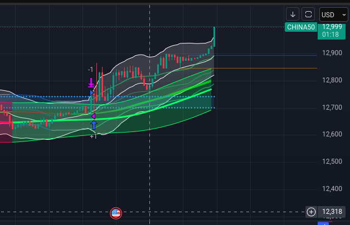Select the CHINA50 symbol label
This screenshot has height=225, width=350.
pos(301,27)
